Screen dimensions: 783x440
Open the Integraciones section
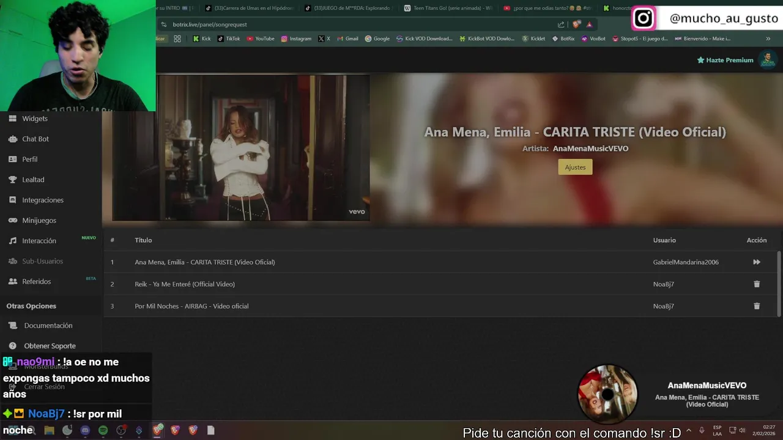point(43,200)
